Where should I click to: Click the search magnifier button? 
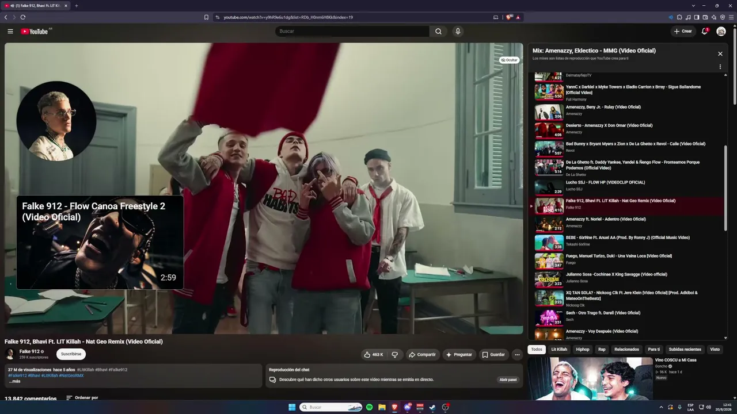438,31
